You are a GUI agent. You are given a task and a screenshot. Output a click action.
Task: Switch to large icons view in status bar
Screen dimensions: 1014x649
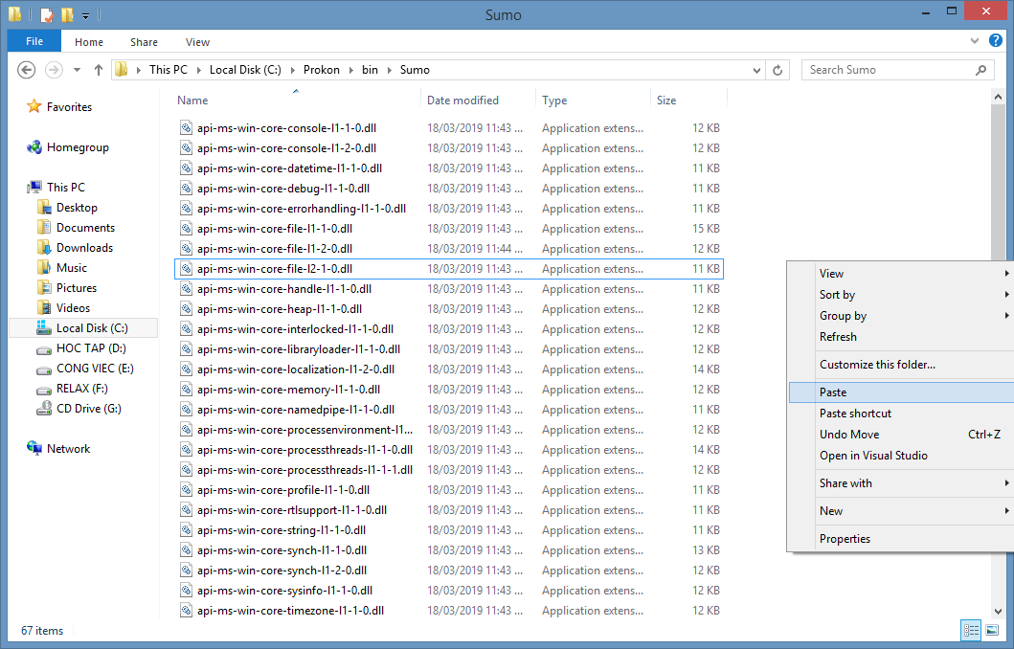pyautogui.click(x=992, y=630)
